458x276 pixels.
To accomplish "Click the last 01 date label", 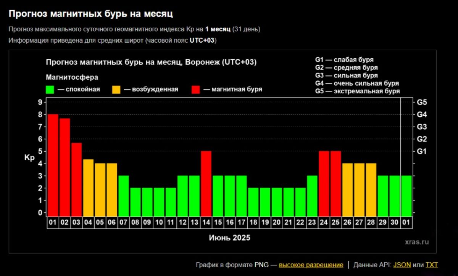I will coord(406,223).
